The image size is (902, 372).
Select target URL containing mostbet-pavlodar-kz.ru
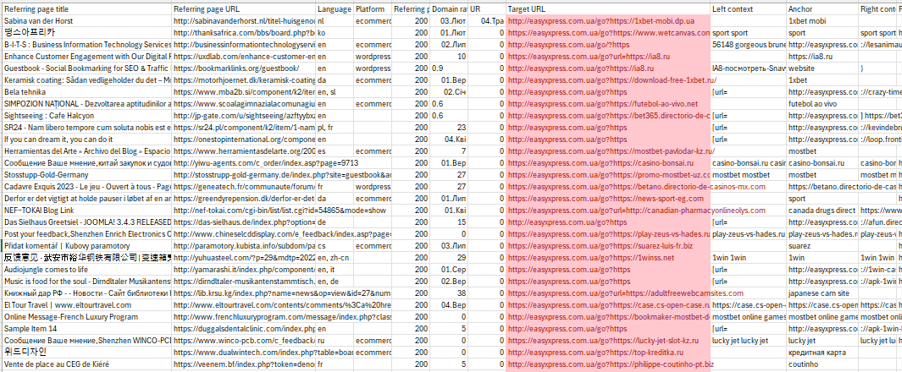pos(608,151)
